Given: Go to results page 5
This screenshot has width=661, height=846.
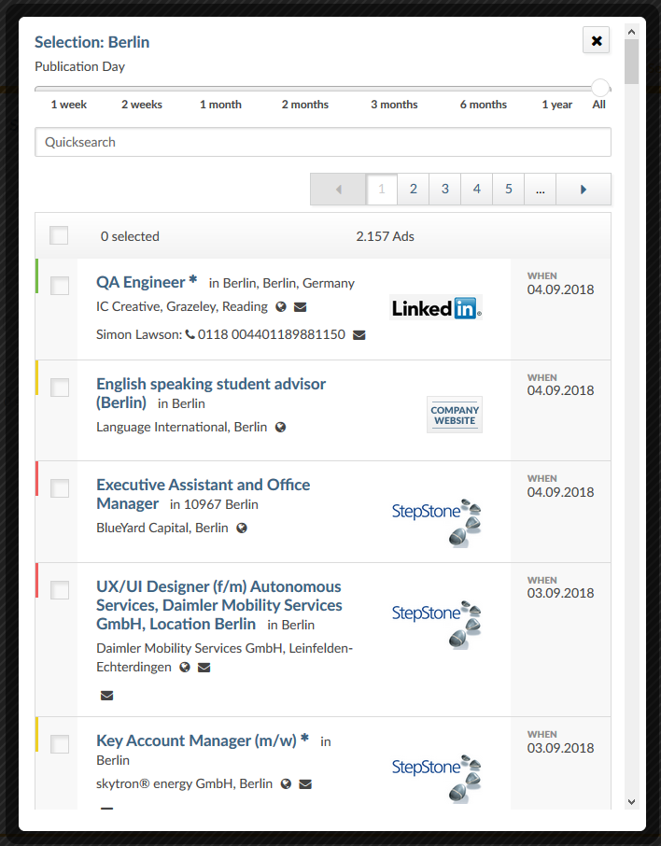Looking at the screenshot, I should point(508,189).
